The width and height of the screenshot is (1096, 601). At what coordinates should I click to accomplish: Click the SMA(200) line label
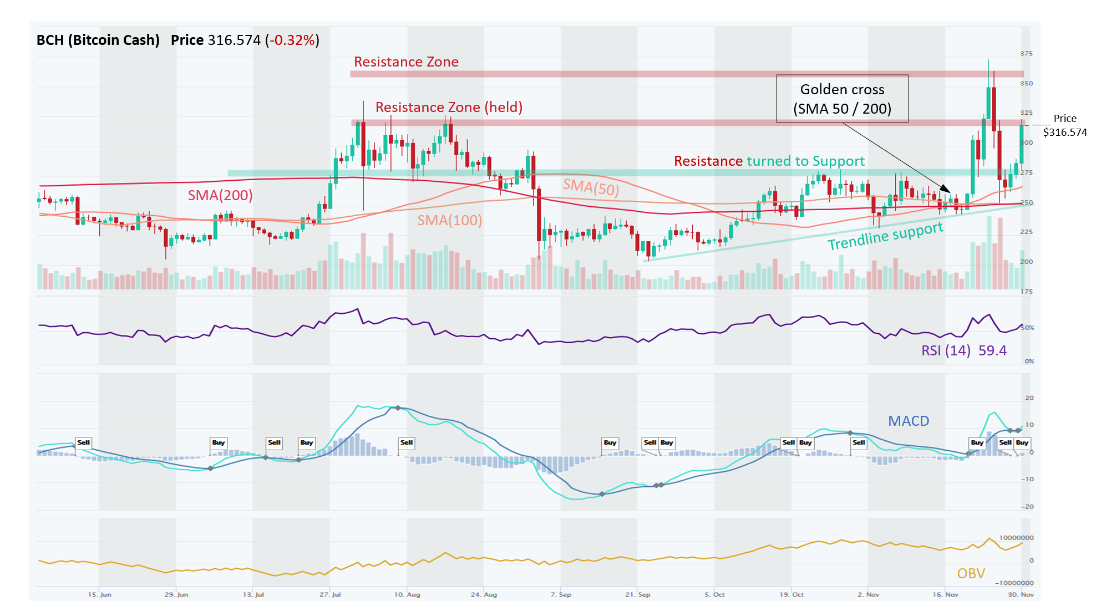(220, 195)
